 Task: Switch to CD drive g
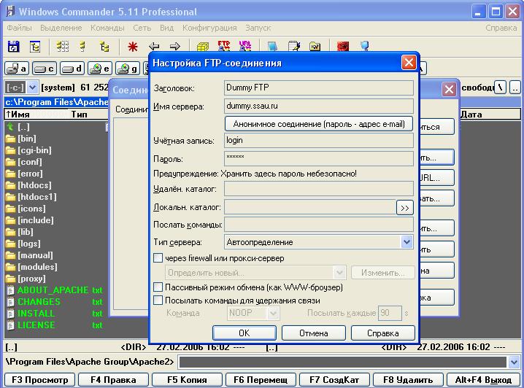tap(128, 69)
